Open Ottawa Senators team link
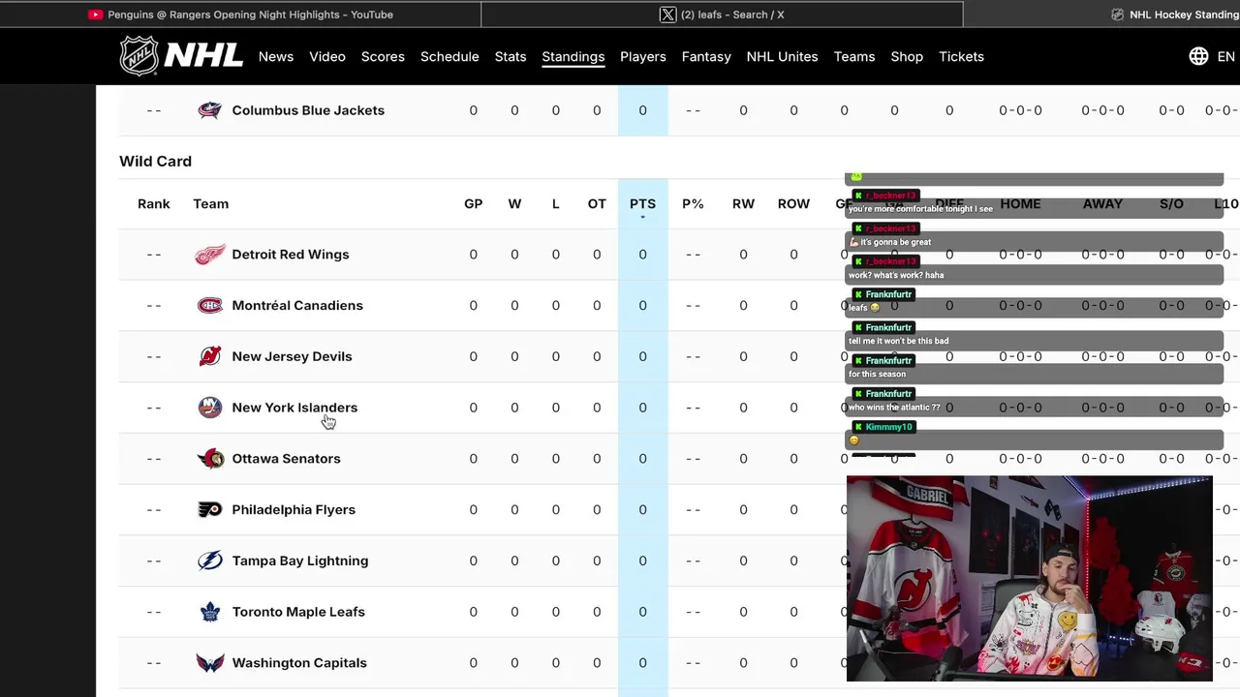The width and height of the screenshot is (1240, 697). [x=286, y=459]
